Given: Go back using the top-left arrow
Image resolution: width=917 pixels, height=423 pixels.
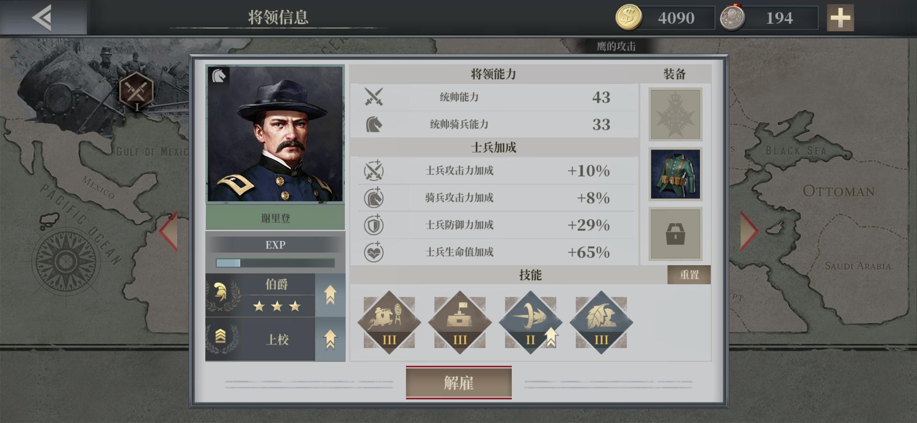Looking at the screenshot, I should [x=43, y=18].
